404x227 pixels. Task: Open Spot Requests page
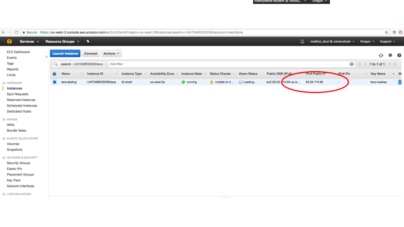pyautogui.click(x=17, y=94)
